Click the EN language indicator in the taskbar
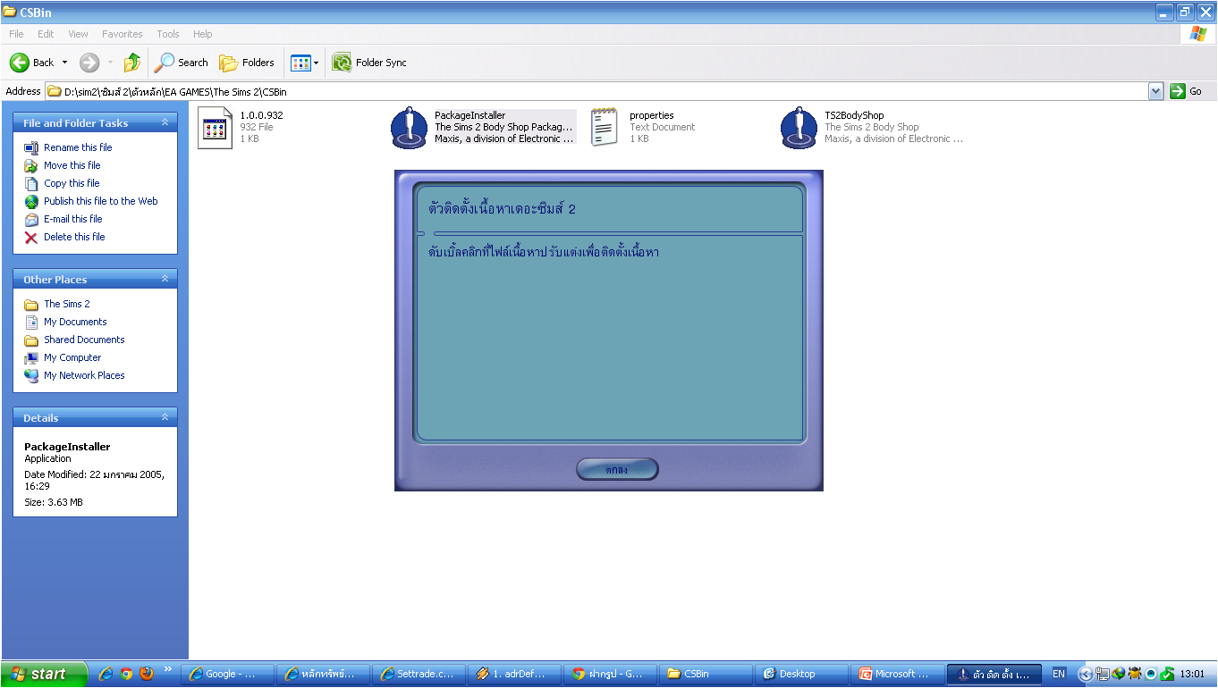This screenshot has height=688, width=1218. click(x=1059, y=674)
